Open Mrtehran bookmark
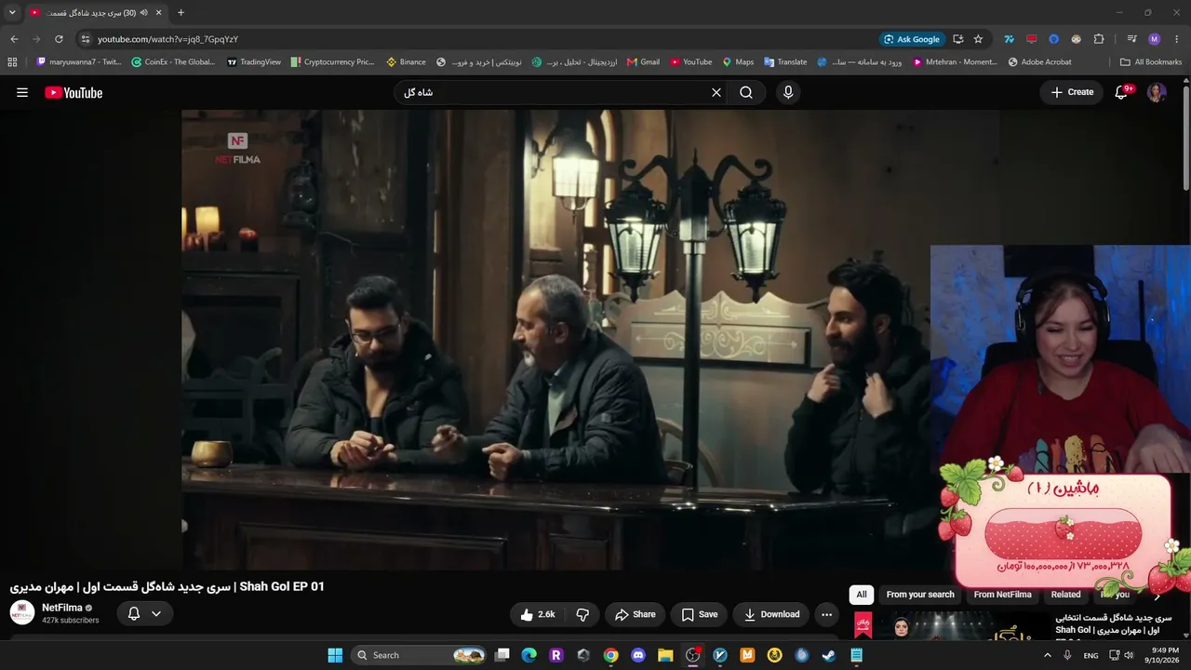This screenshot has width=1191, height=670. coord(956,62)
